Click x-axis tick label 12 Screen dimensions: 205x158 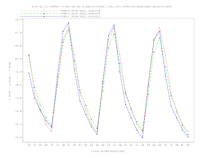point(52,145)
